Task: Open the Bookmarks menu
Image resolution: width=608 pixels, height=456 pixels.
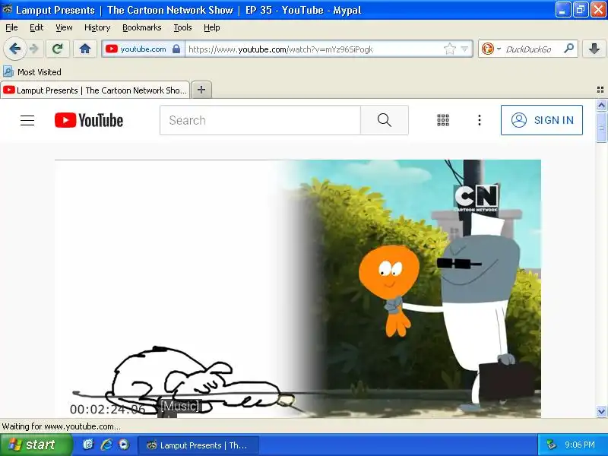Action: (142, 27)
